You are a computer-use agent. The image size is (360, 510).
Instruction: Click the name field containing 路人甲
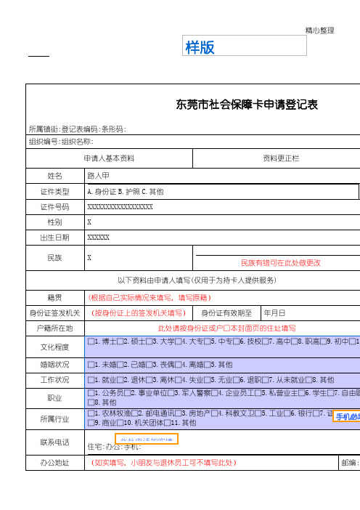click(x=222, y=176)
